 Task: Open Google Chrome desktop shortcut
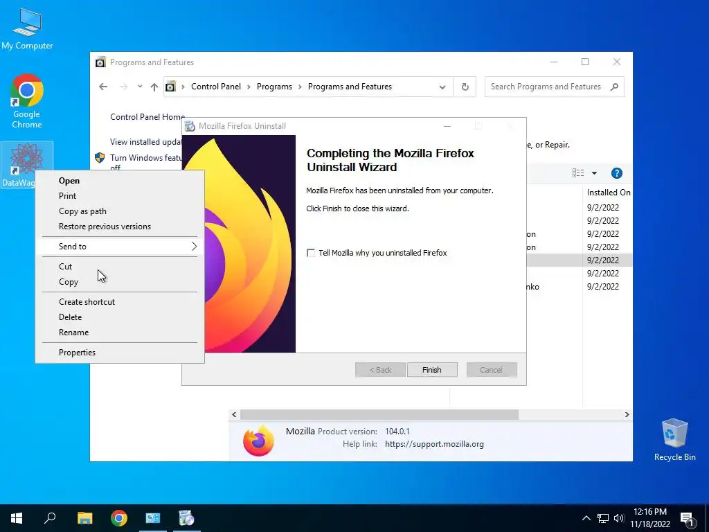(27, 101)
